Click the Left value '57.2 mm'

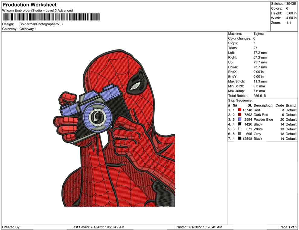[x=260, y=53]
